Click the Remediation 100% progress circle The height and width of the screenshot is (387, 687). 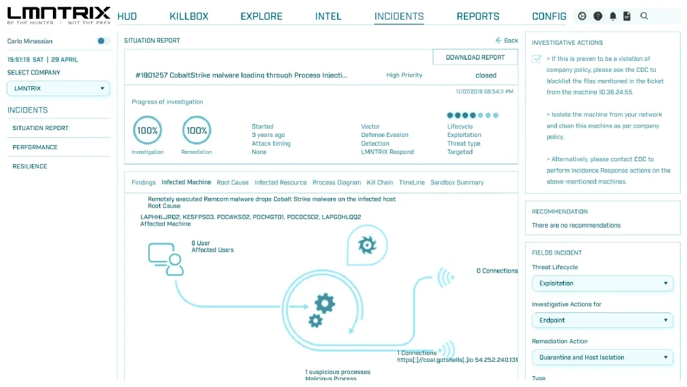click(197, 130)
